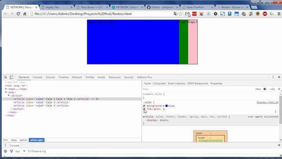Open the Gmail checker extension icon
Viewport: 282px width, 159px height.
point(188,14)
